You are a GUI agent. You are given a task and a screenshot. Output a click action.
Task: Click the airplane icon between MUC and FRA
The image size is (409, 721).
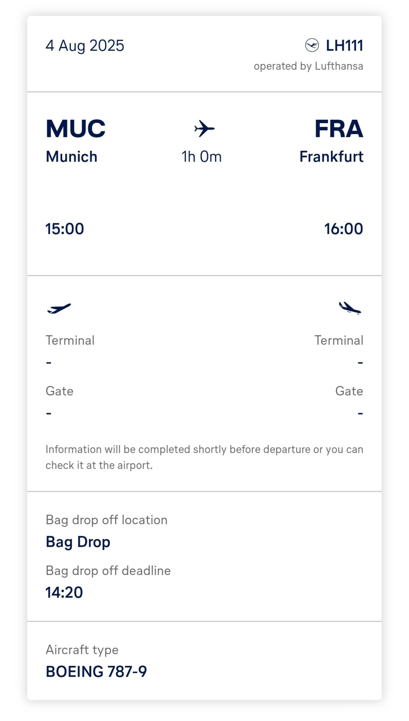pos(204,129)
